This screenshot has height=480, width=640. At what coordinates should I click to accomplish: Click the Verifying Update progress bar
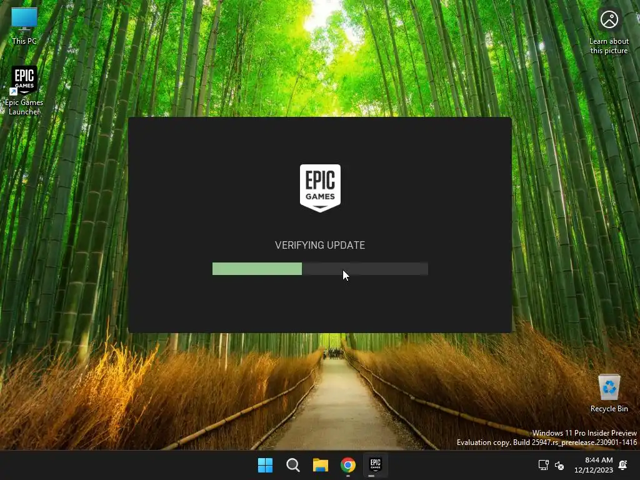(320, 269)
